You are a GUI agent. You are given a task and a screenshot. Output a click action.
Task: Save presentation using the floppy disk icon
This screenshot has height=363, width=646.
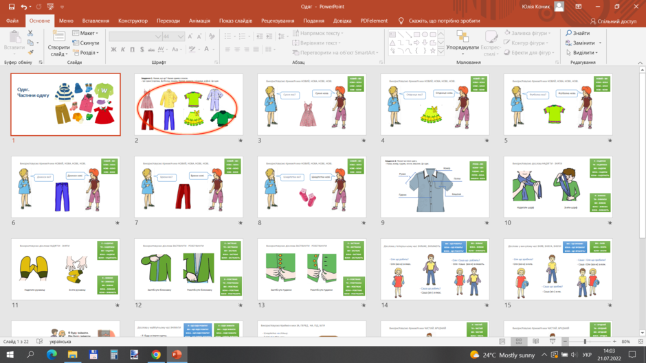12,7
